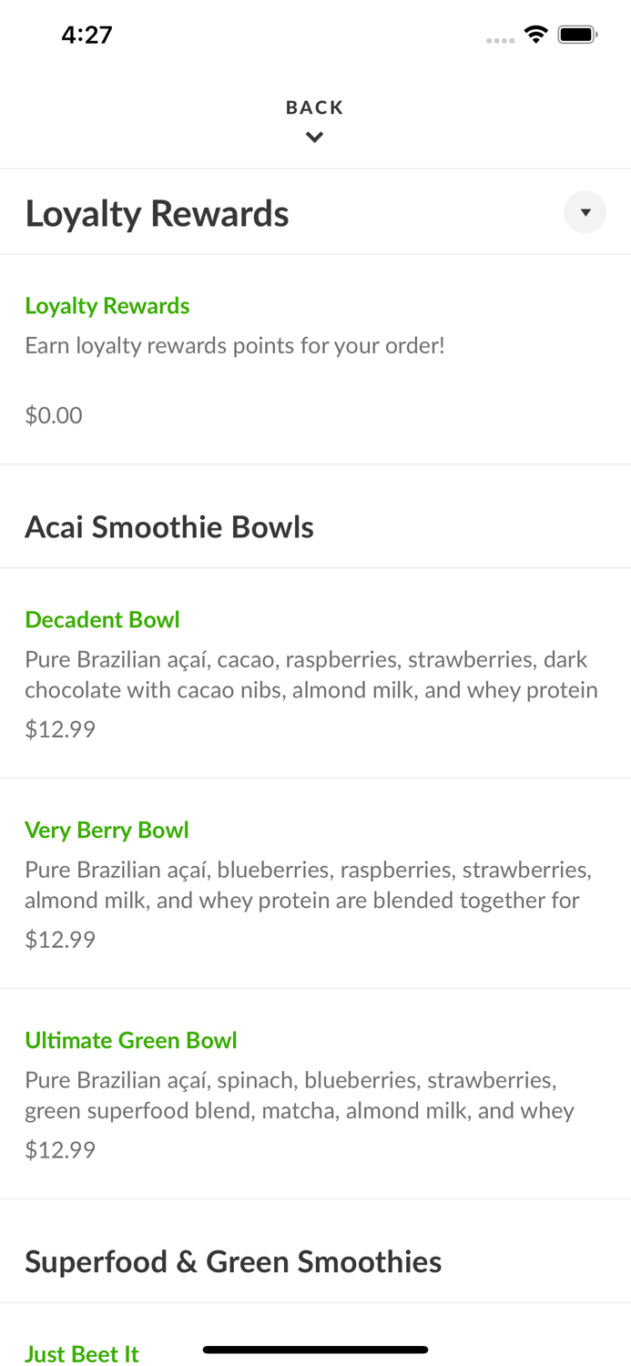The width and height of the screenshot is (631, 1366).
Task: Tap the $0.00 loyalty rewards price
Action: (x=54, y=415)
